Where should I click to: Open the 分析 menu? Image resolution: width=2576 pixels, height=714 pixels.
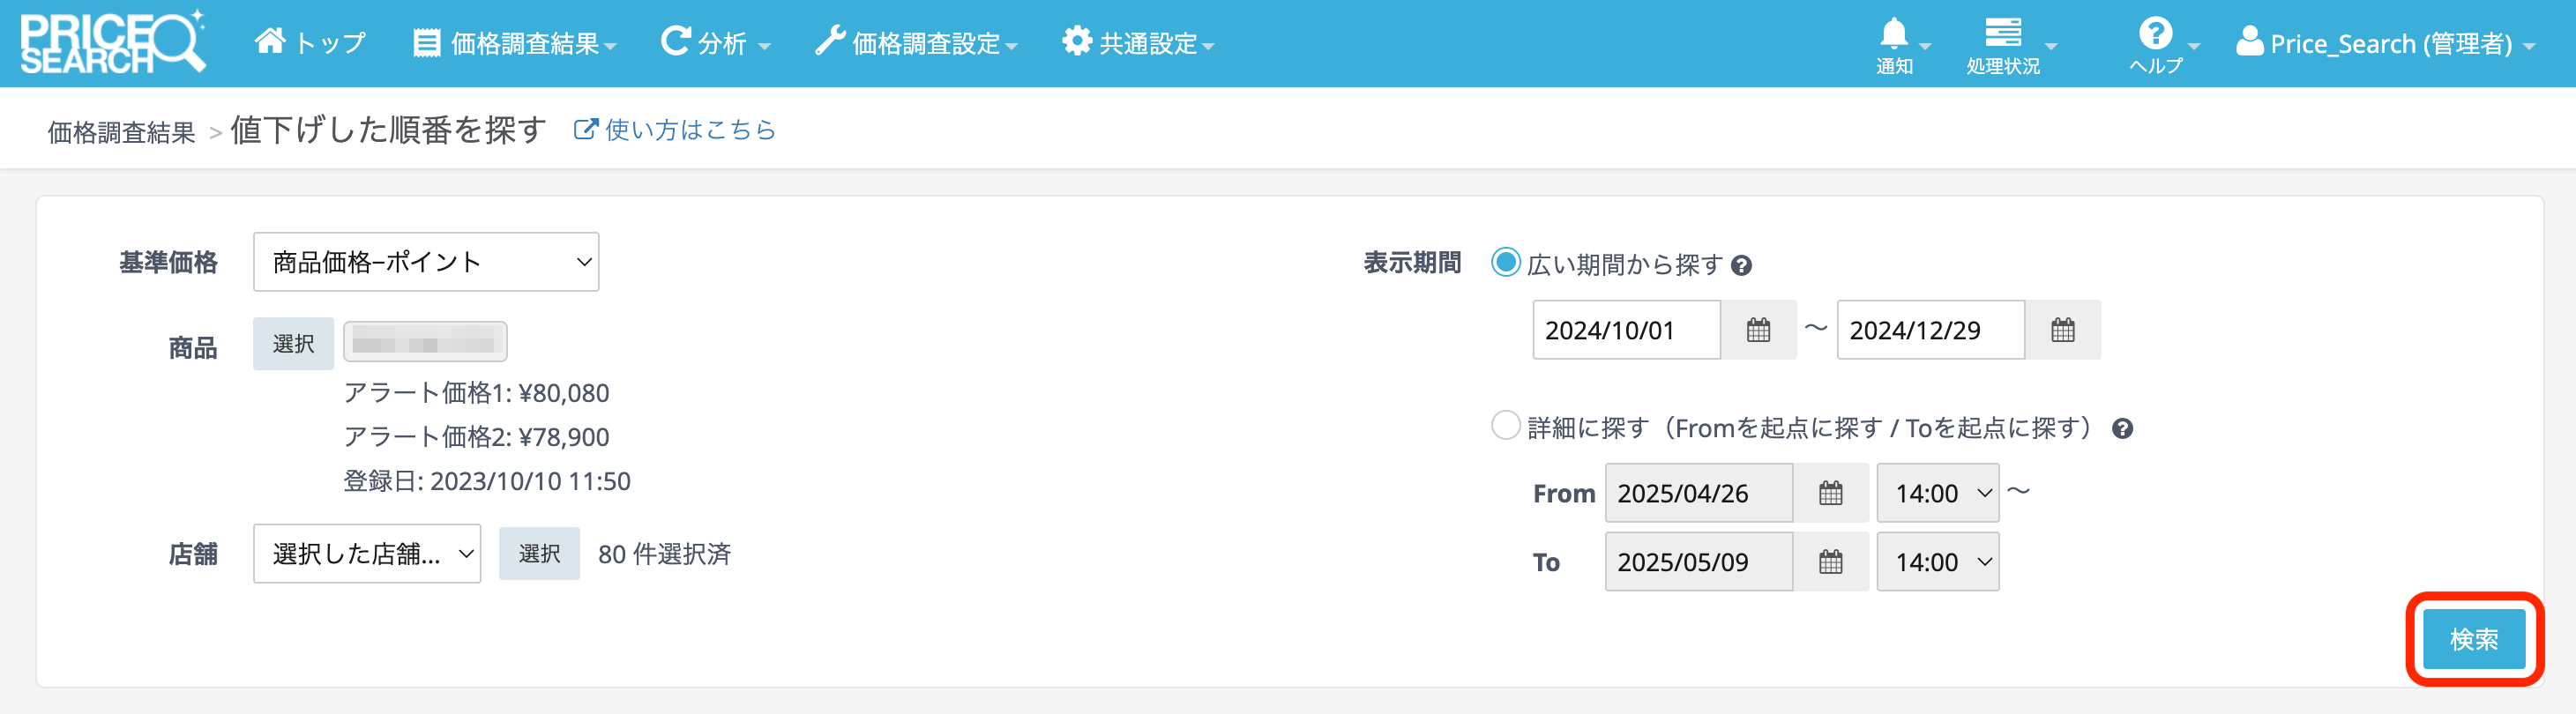click(x=716, y=43)
